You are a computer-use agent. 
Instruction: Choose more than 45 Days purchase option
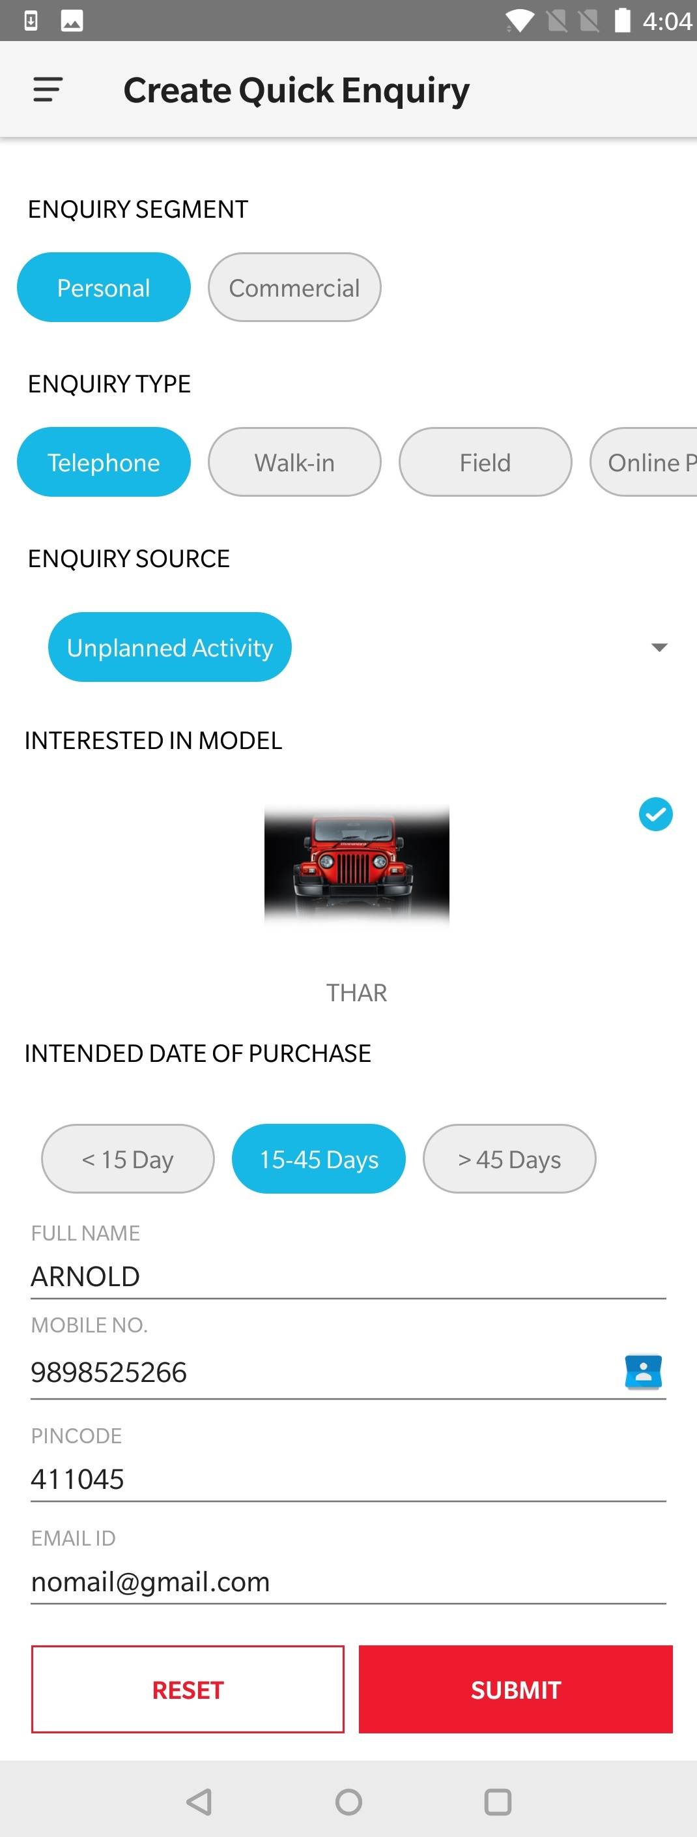509,1159
